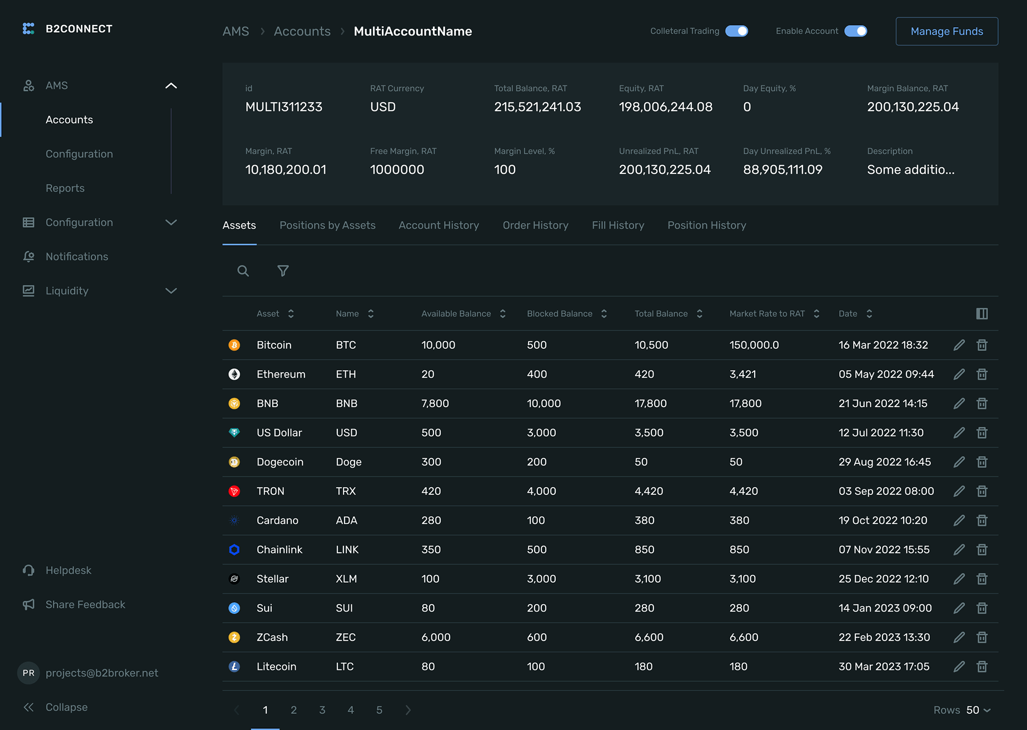The width and height of the screenshot is (1027, 730).
Task: Click the projects@b2broker.net account entry
Action: click(x=102, y=673)
